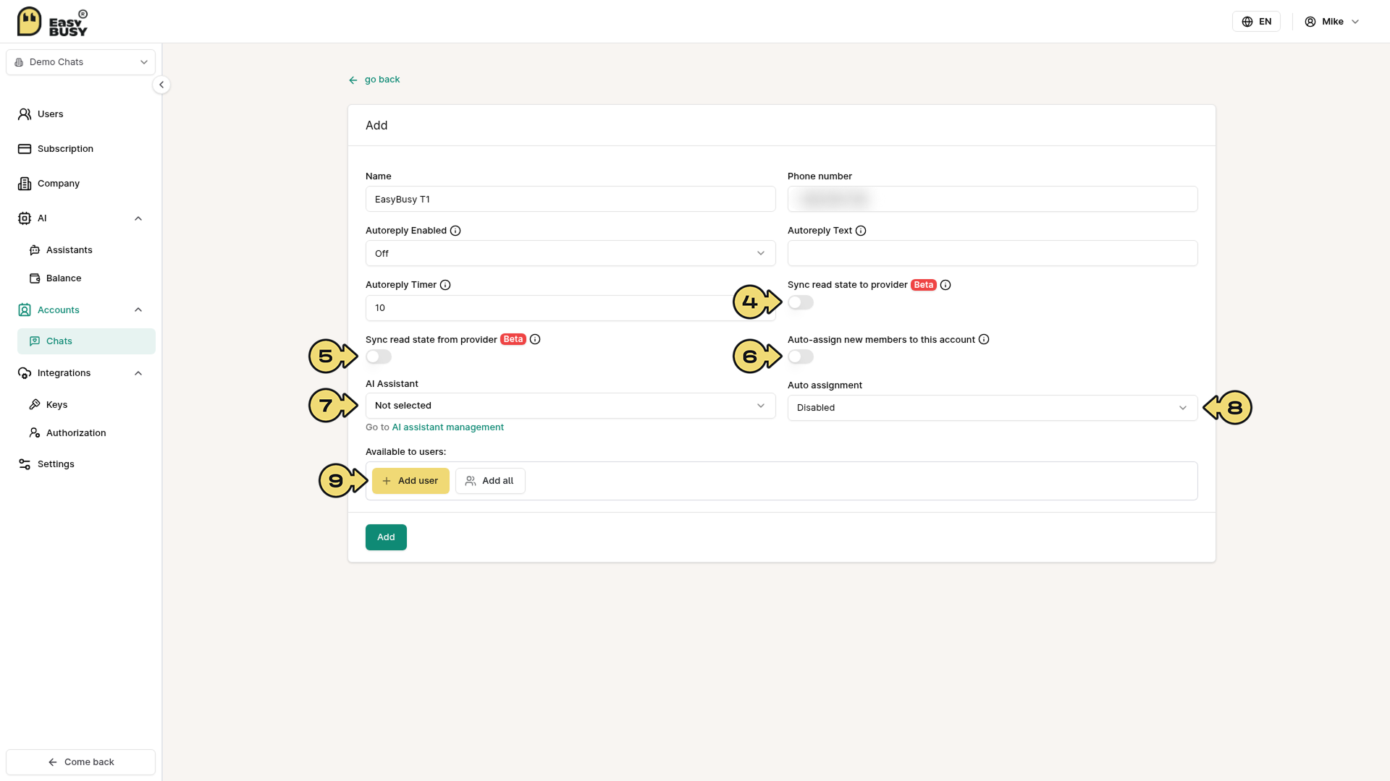Click the Company building icon
The width and height of the screenshot is (1390, 781).
click(x=25, y=184)
